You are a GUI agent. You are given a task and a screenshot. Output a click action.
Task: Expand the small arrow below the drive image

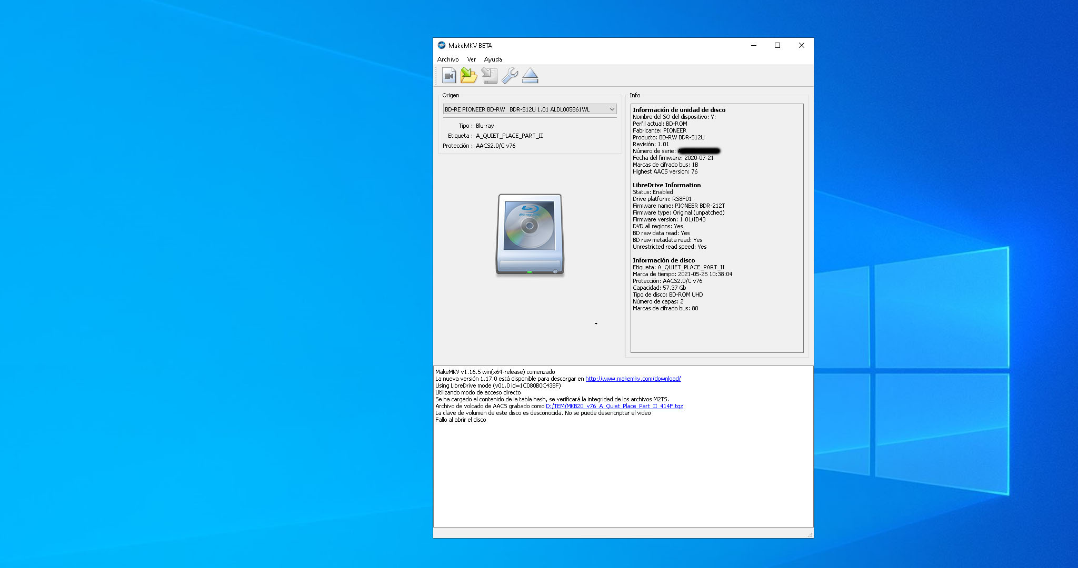[x=596, y=324]
